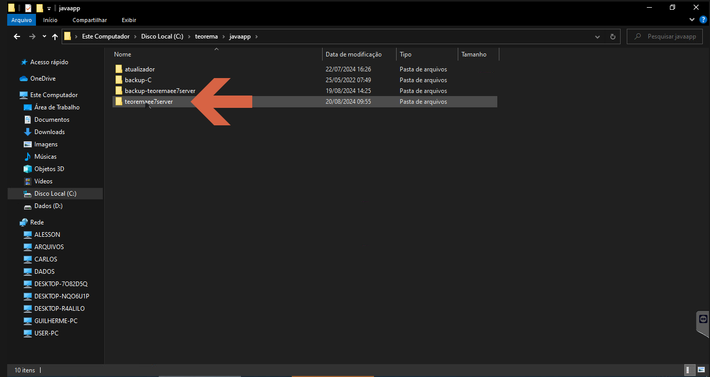The width and height of the screenshot is (710, 377).
Task: Open the Customize Quick Access Toolbar dropdown
Action: tap(49, 8)
